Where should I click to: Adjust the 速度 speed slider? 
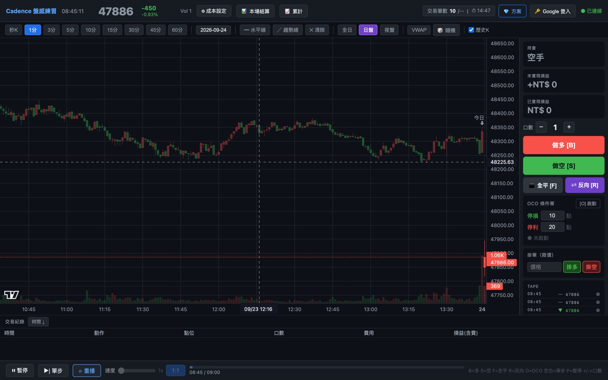tap(137, 370)
